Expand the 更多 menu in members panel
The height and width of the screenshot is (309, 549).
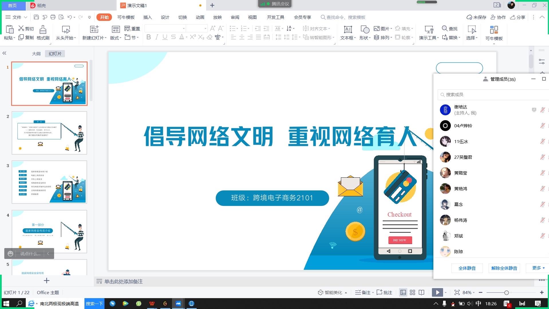[x=538, y=268]
